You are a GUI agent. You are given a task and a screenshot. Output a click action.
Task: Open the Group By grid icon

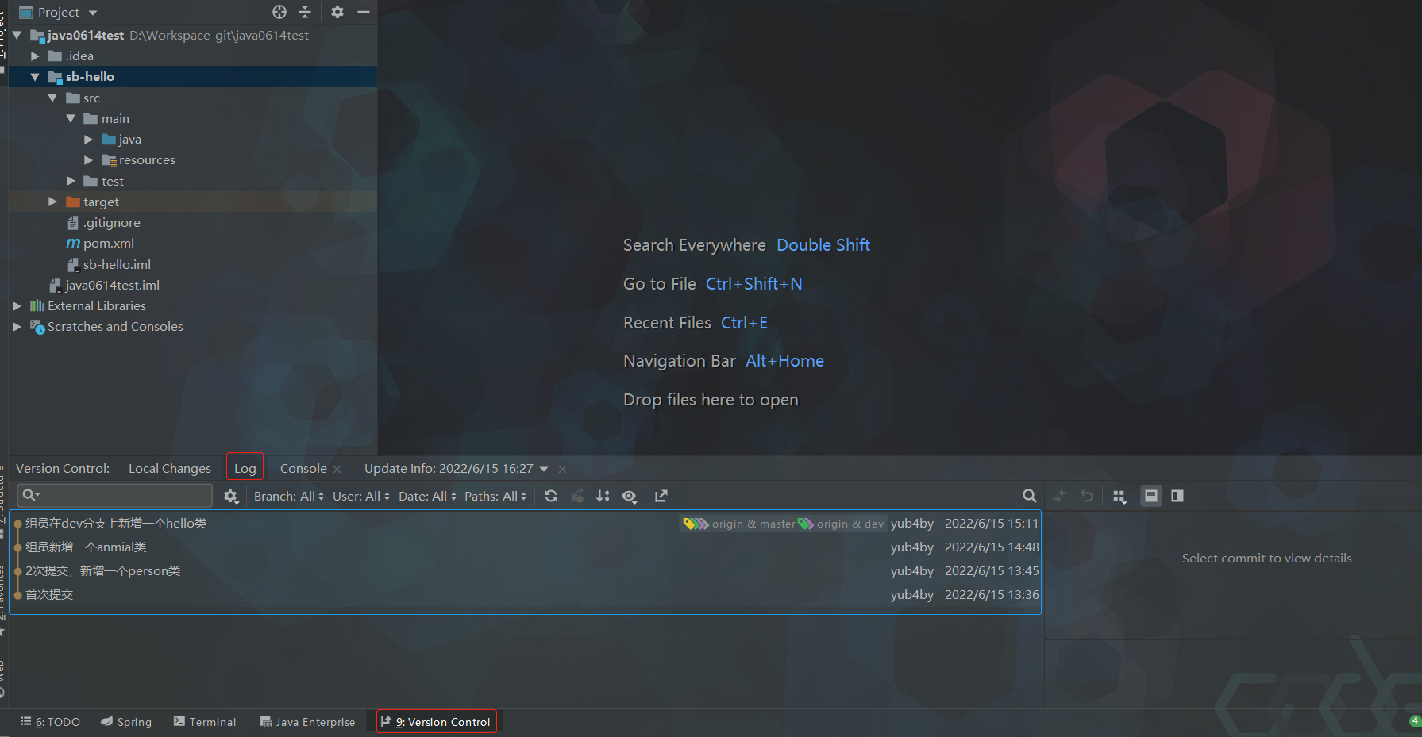[x=1119, y=496]
